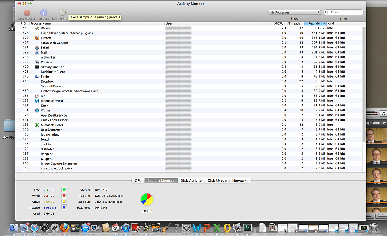
Task: Click the Inspect info icon in toolbar
Action: pos(44,12)
